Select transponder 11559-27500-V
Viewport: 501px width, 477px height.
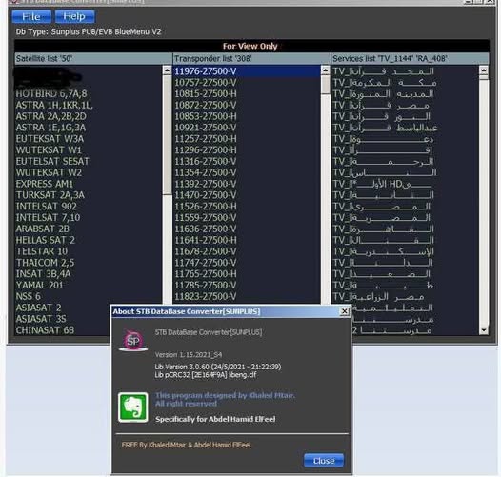(247, 218)
